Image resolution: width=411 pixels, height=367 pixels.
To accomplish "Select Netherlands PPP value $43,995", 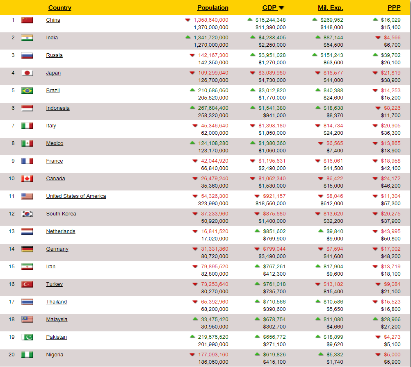I will [390, 231].
